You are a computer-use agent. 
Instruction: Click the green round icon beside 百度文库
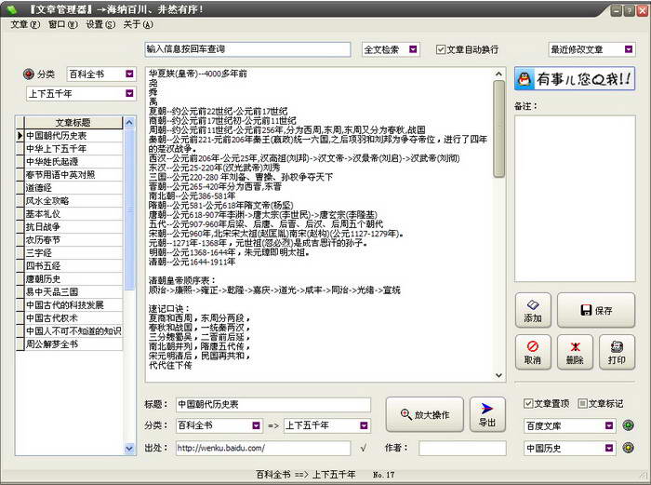(x=628, y=425)
